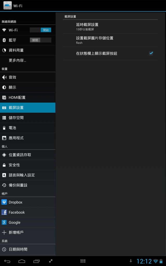Turn off the Wi-Fi switch

point(40,30)
